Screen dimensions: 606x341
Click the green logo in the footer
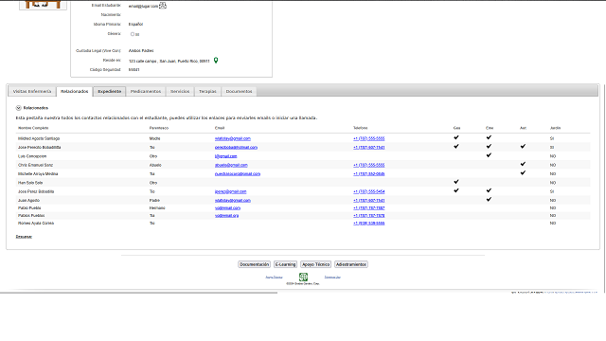[303, 277]
